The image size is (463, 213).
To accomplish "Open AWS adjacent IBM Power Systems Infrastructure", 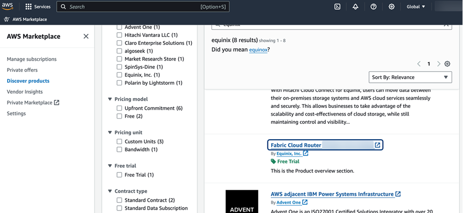I will pos(332,194).
